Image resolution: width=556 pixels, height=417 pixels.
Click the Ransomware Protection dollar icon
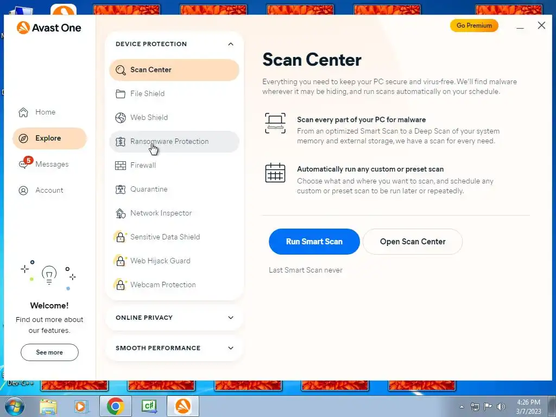coord(121,142)
